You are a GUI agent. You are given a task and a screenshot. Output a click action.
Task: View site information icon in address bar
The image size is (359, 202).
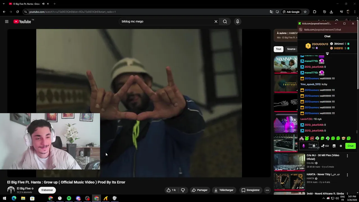(26, 12)
